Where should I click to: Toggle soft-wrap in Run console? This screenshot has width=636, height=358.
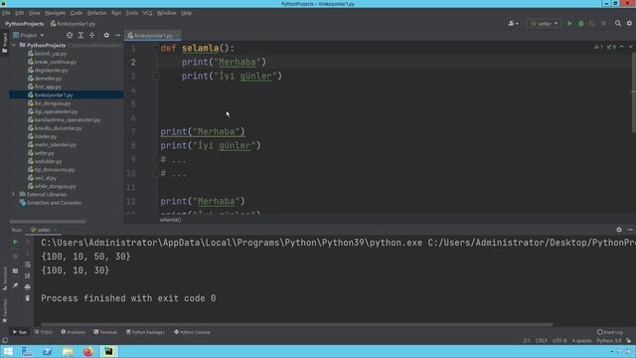[28, 265]
